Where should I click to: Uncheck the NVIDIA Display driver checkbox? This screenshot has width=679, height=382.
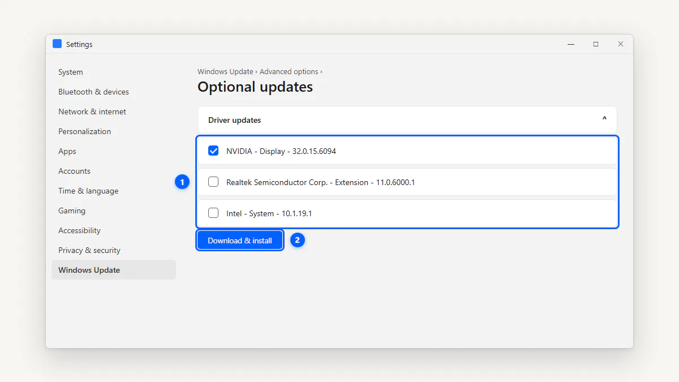[213, 151]
